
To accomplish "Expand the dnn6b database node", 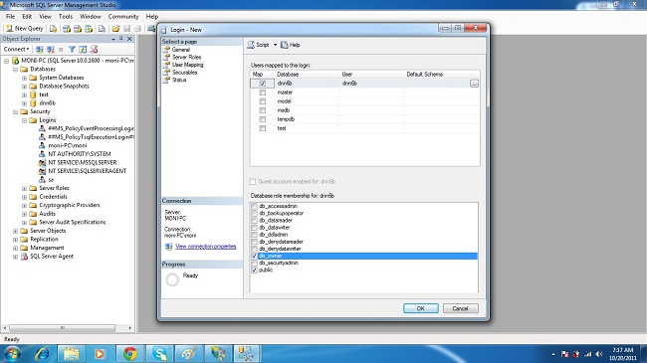I will point(24,103).
